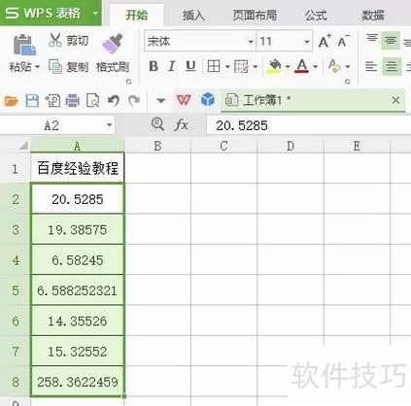The width and height of the screenshot is (411, 406).
Task: Select cell containing 百度经验教程
Action: 78,168
